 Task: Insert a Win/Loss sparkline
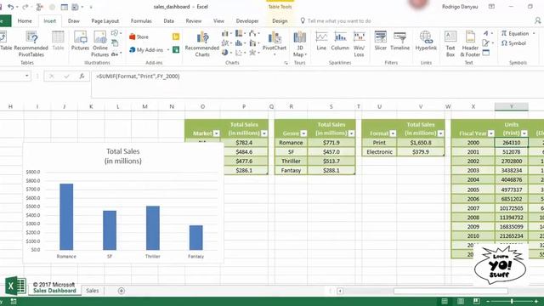coord(359,43)
